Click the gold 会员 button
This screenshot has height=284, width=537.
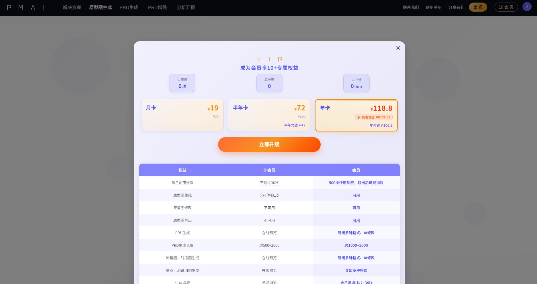pos(478,7)
